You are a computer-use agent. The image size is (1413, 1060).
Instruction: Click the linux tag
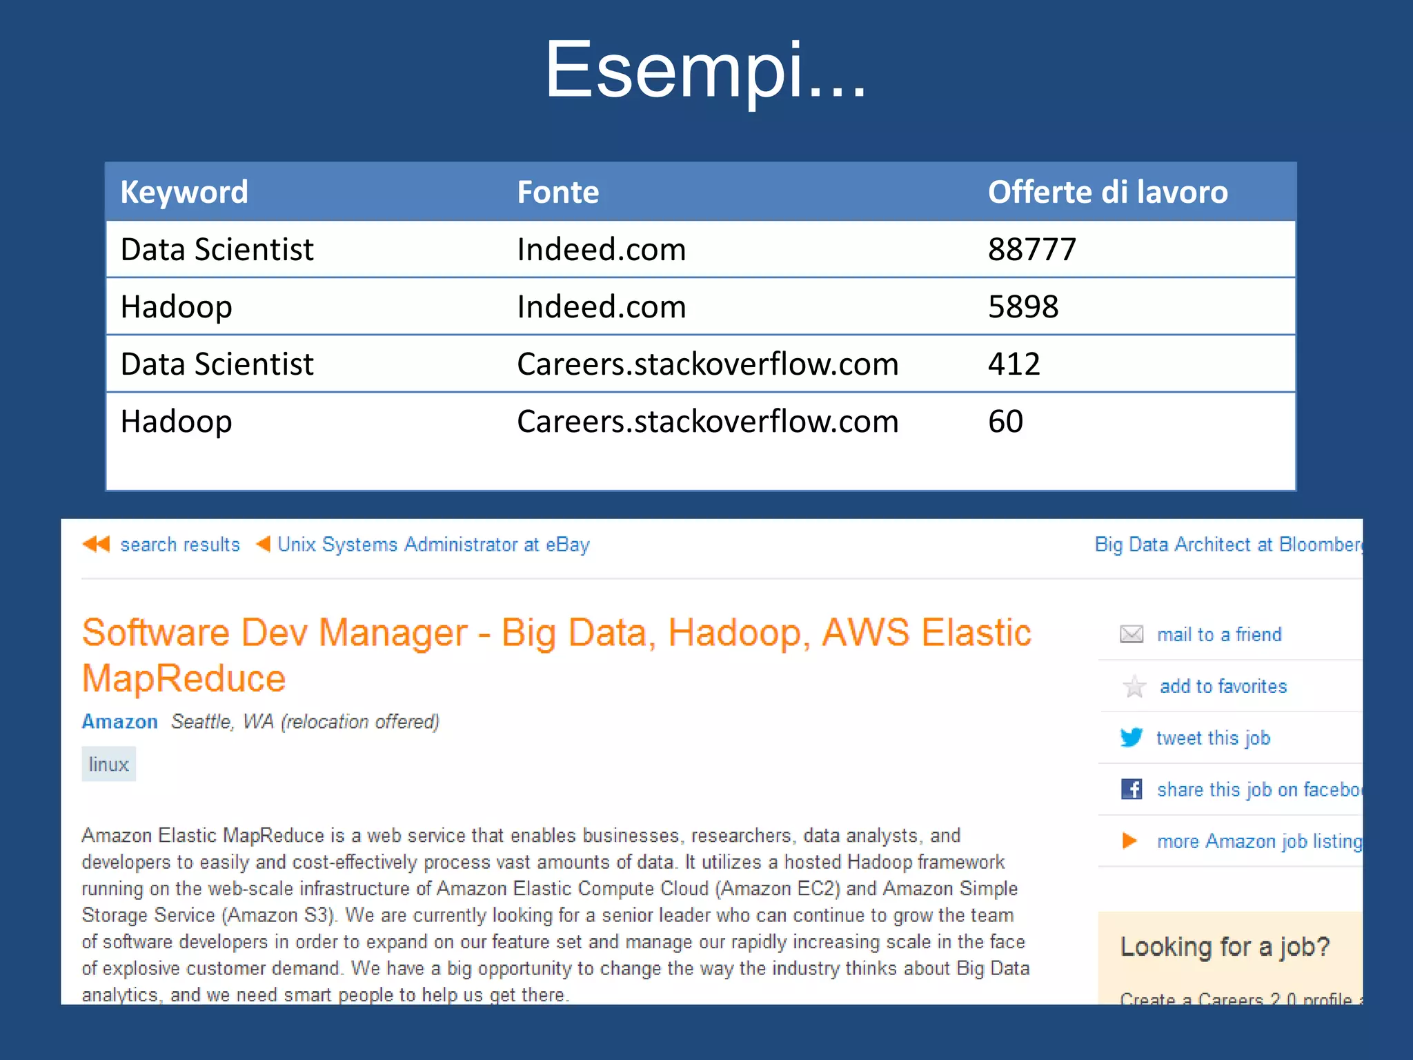(108, 764)
